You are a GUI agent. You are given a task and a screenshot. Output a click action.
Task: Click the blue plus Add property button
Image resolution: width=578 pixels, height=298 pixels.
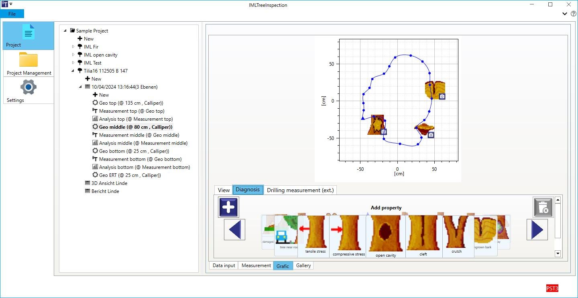(x=228, y=207)
